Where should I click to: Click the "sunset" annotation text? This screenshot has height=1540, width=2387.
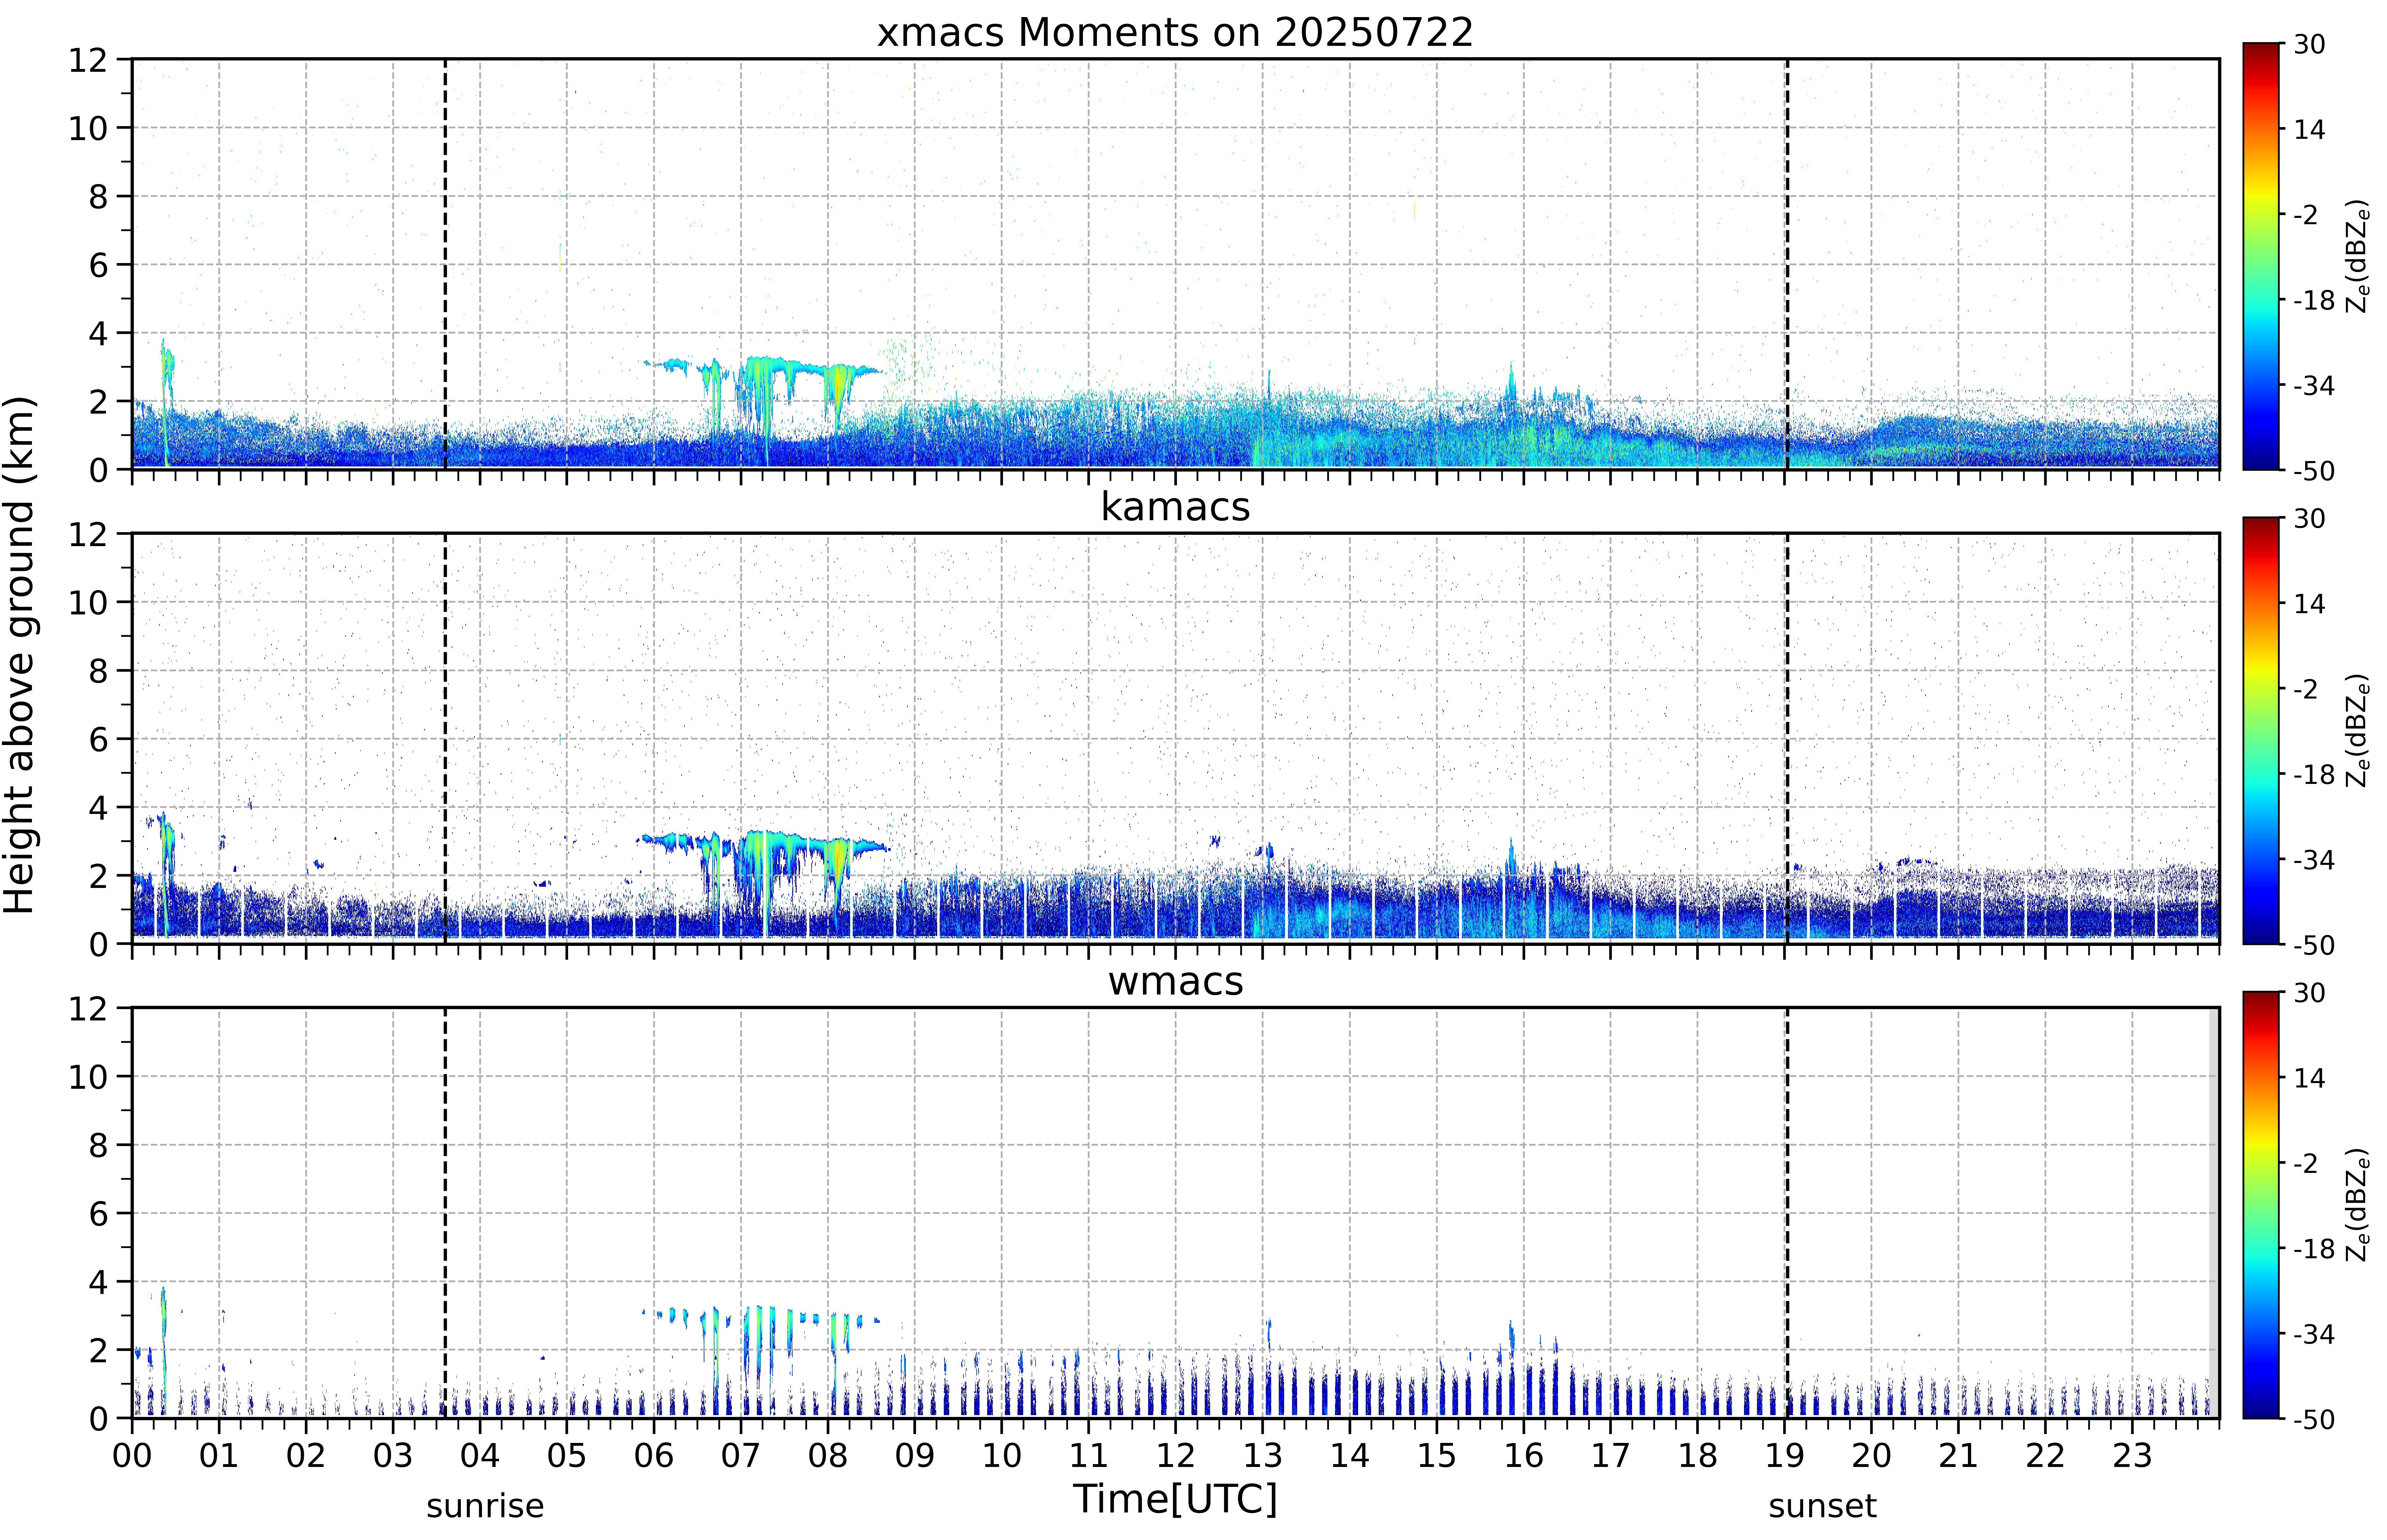[1822, 1506]
